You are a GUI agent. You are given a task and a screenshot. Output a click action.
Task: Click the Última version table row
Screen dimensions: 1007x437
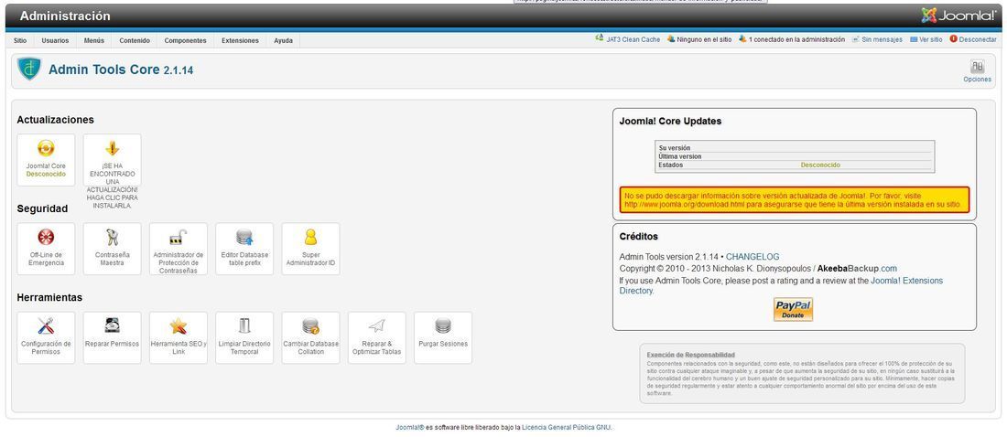tap(795, 156)
